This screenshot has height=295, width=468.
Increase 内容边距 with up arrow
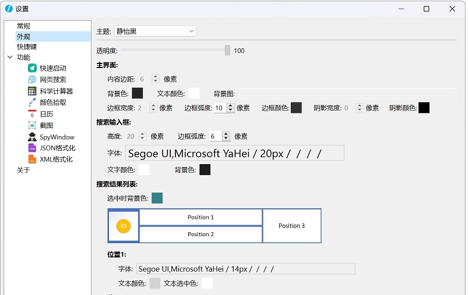[155, 77]
